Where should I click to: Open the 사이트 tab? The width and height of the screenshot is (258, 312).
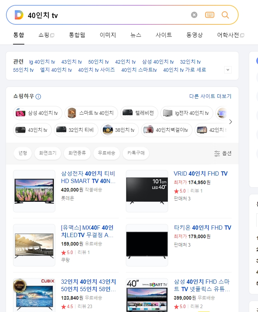(164, 35)
